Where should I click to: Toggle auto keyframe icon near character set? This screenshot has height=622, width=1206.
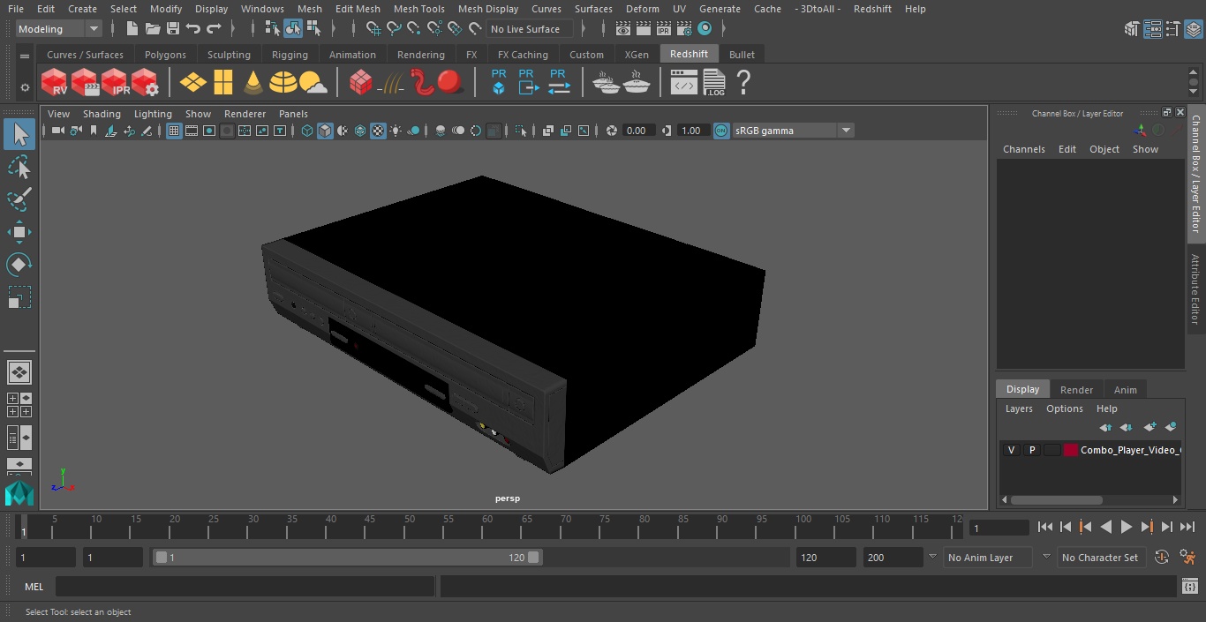point(1161,558)
